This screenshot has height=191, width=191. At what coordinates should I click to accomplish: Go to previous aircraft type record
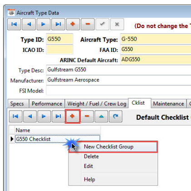pos(29,24)
